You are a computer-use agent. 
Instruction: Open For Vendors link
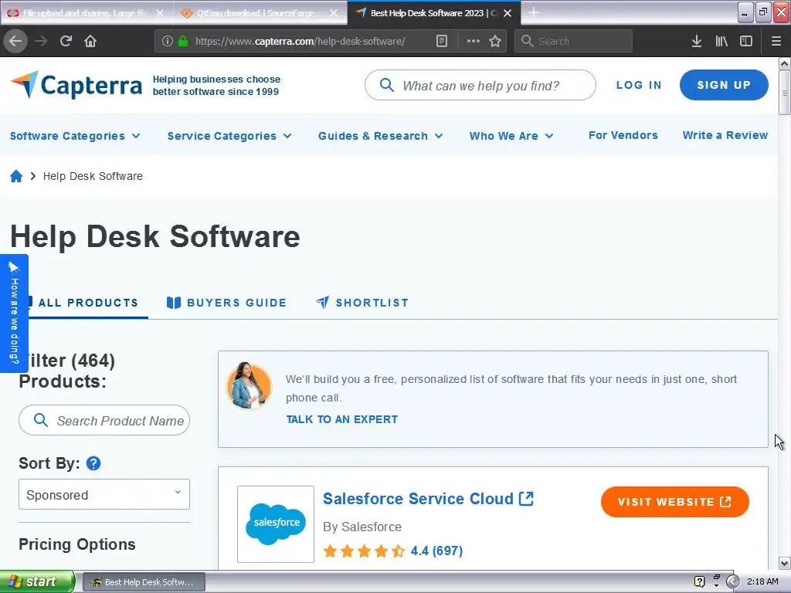[x=623, y=135]
